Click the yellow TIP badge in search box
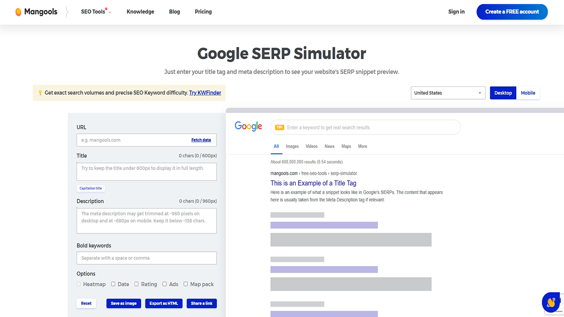 click(280, 127)
